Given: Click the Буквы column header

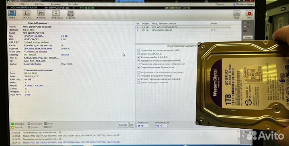Looking at the screenshot, I should (x=214, y=23).
